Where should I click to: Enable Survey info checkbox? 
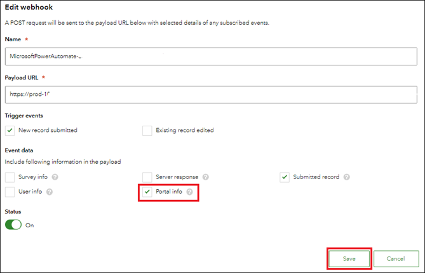[10, 177]
